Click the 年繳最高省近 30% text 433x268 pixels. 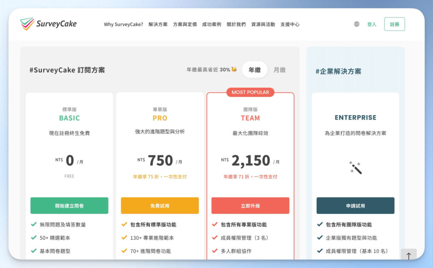(208, 70)
